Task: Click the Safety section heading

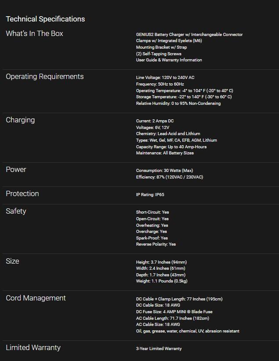Action: (x=16, y=211)
